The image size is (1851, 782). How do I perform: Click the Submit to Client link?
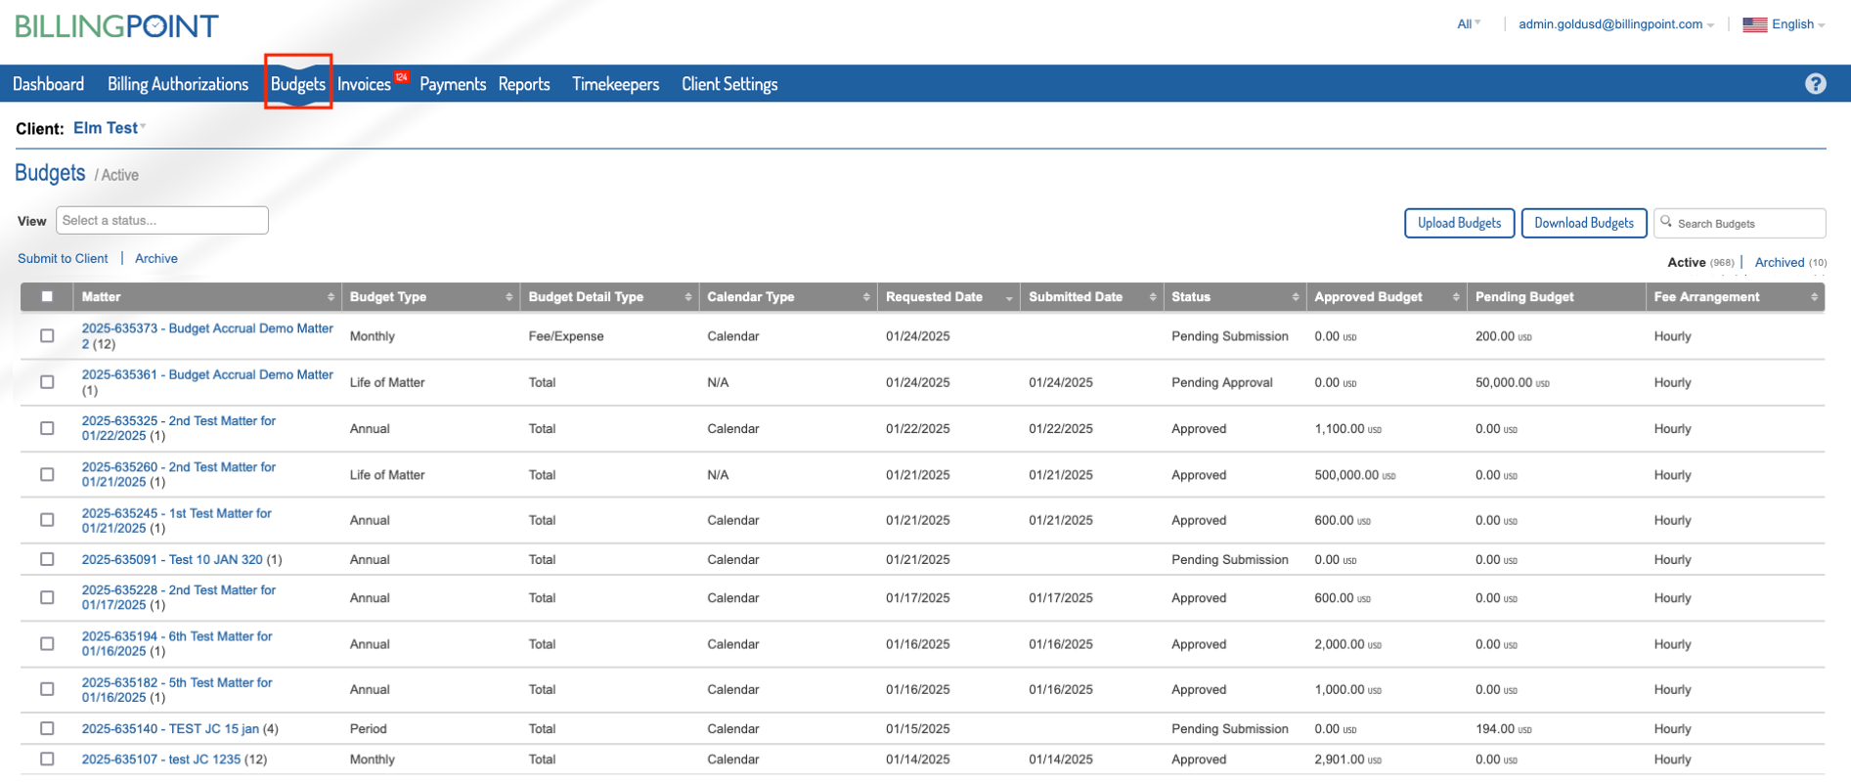pyautogui.click(x=63, y=258)
